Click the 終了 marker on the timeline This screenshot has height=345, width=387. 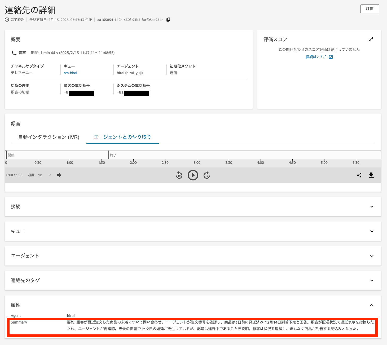pos(113,155)
